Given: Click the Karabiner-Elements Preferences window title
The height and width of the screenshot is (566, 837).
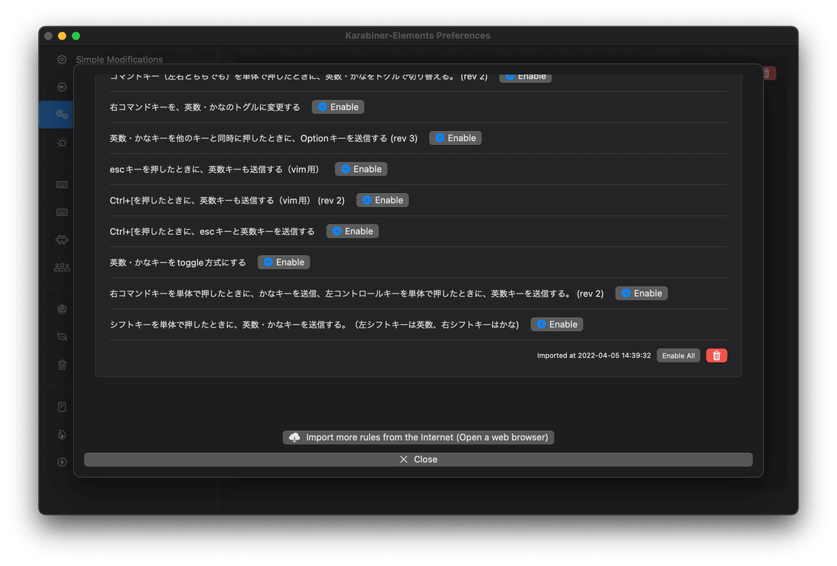Looking at the screenshot, I should point(418,36).
